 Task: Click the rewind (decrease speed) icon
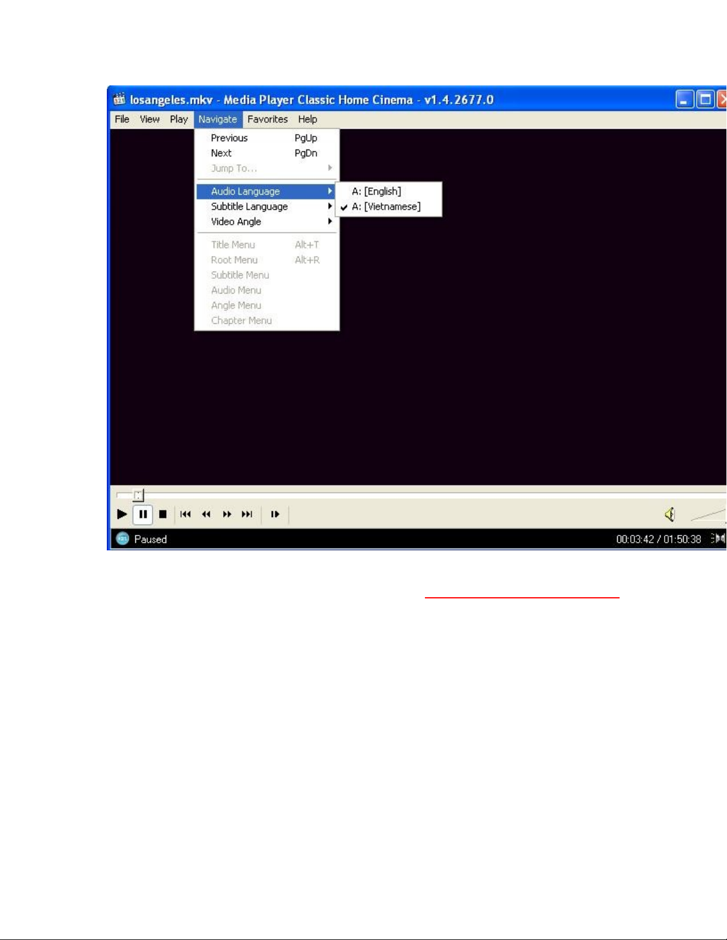(x=207, y=514)
